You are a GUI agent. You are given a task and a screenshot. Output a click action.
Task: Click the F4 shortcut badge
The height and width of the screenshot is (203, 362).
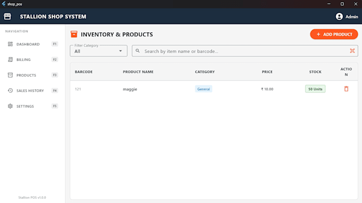(55, 91)
